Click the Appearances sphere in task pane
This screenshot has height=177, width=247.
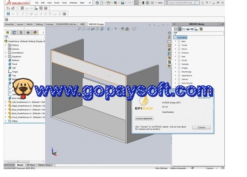tap(170, 50)
